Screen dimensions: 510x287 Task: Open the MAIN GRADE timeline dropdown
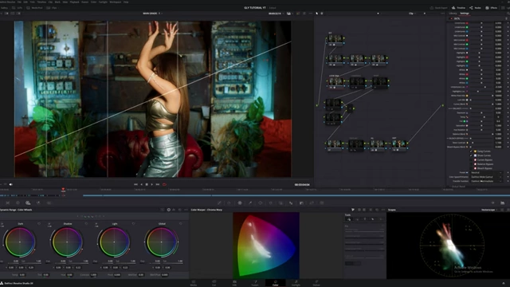(152, 14)
